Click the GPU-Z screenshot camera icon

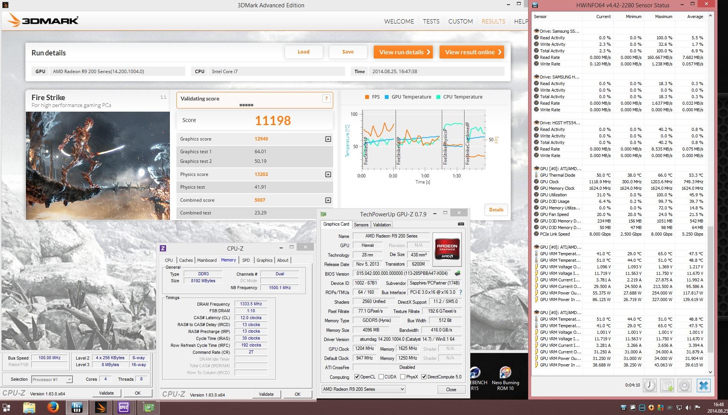pos(461,224)
